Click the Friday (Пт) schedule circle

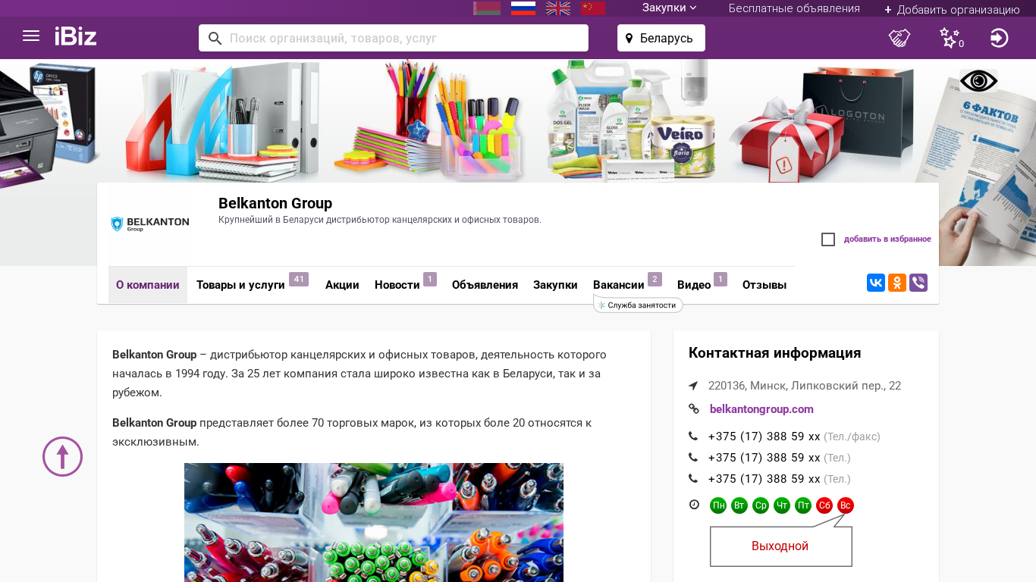pyautogui.click(x=803, y=505)
